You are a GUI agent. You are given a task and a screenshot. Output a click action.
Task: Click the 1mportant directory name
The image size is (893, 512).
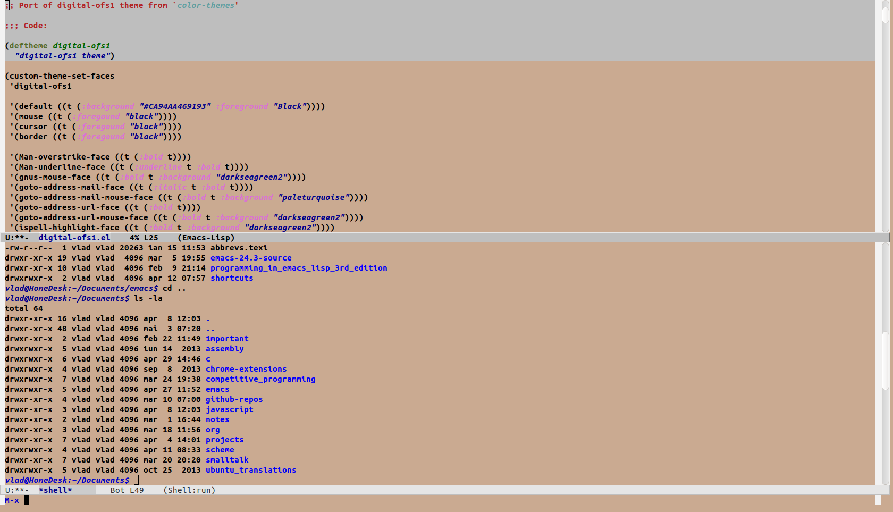227,339
